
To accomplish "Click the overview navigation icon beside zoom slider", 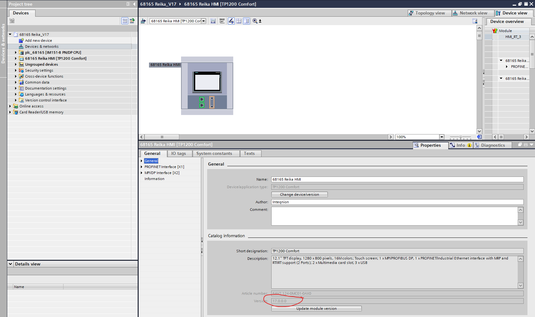I will tap(479, 137).
